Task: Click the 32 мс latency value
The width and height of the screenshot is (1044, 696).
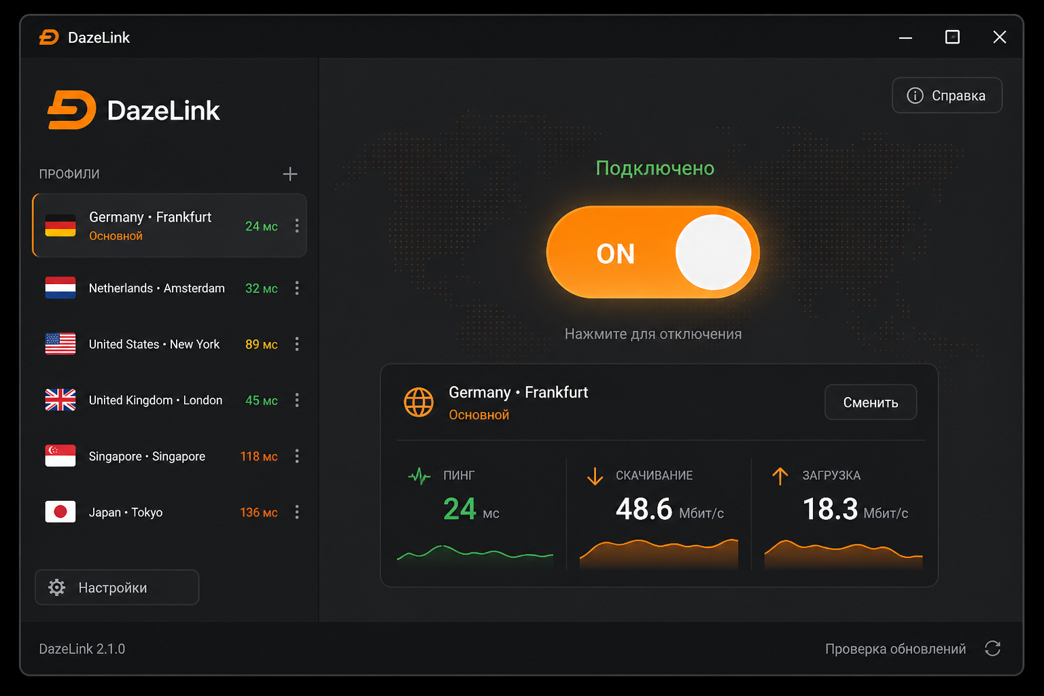Action: coord(262,288)
